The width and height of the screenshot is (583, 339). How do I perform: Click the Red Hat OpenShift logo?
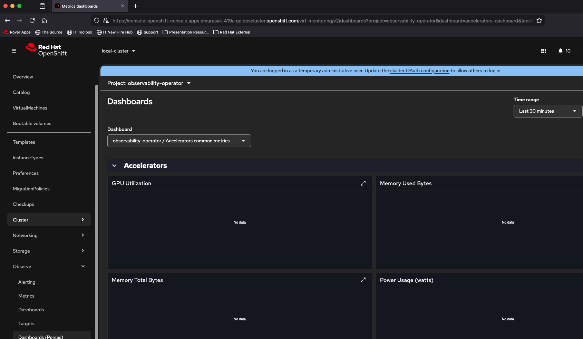coord(46,50)
